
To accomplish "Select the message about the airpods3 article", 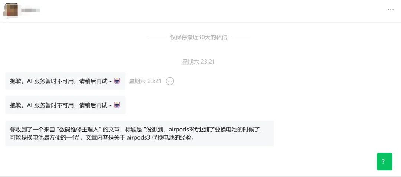I will [139, 133].
